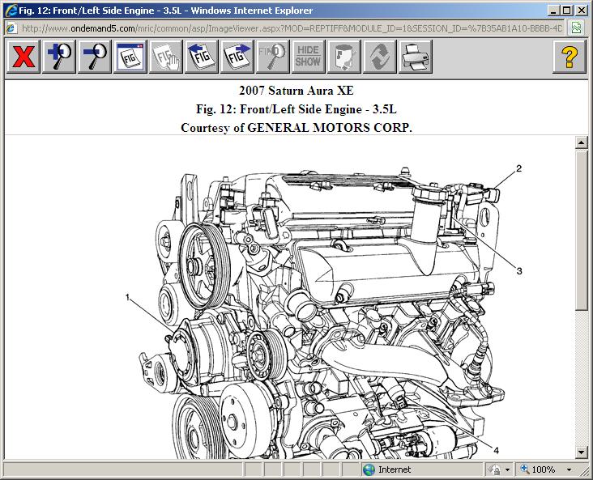
Task: Zoom in with the plus magnifier icon
Action: [x=59, y=57]
